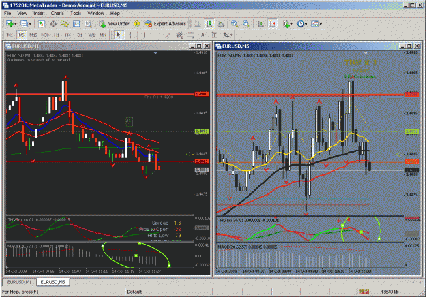The image size is (426, 297).
Task: Expand the Arrows tool dropdown arrow
Action: pos(232,35)
